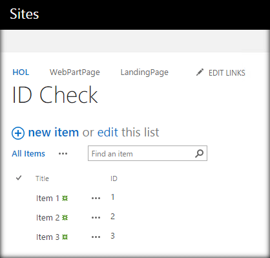Open the ellipsis menu for Item 3
The height and width of the screenshot is (258, 270).
point(96,237)
